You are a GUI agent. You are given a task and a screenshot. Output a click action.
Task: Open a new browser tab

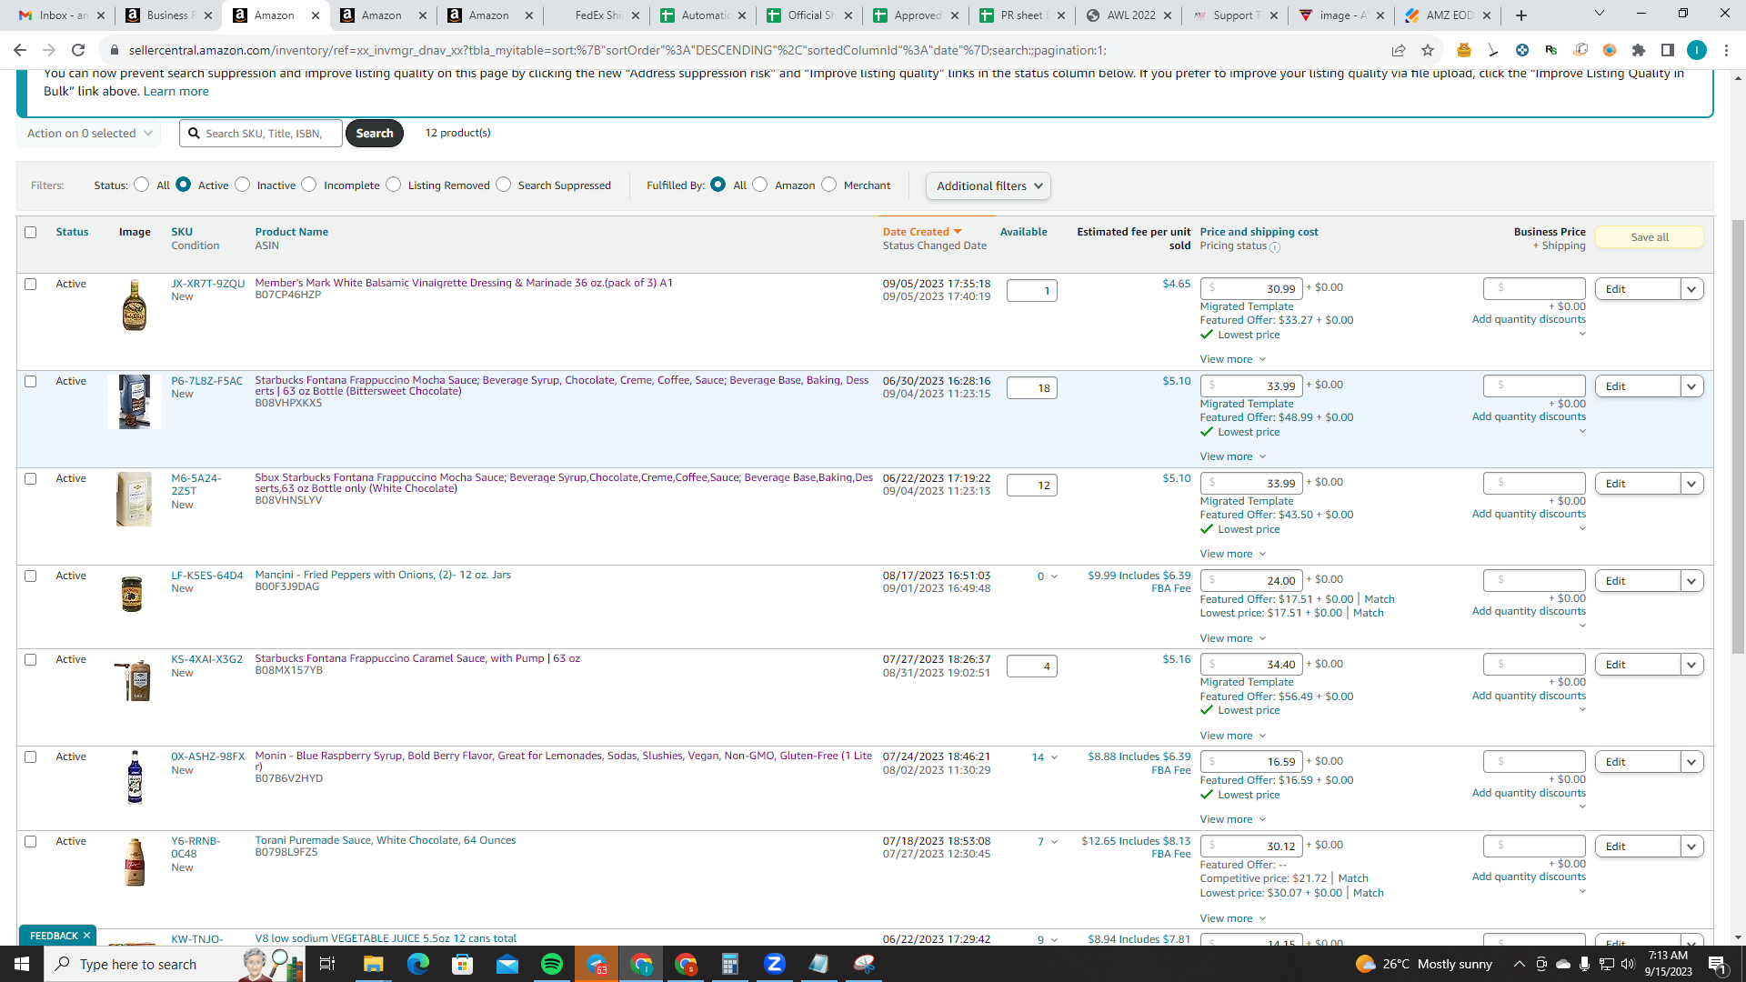point(1521,15)
